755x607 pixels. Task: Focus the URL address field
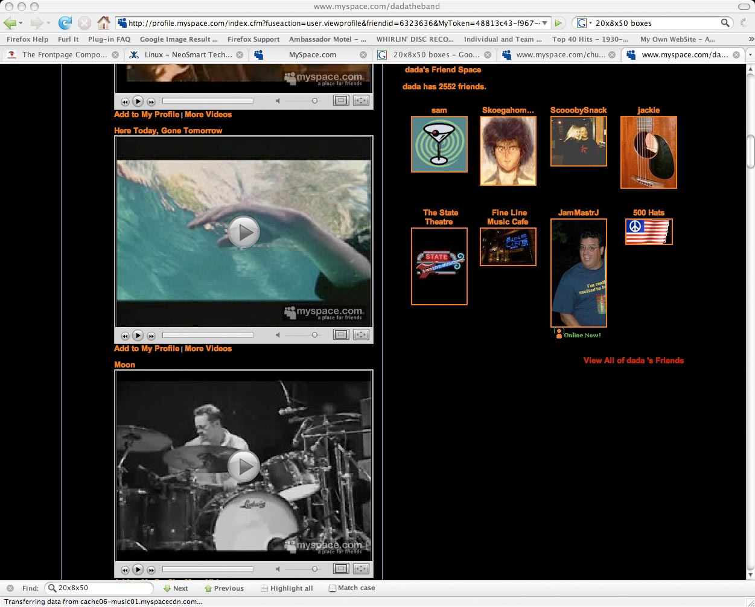[x=334, y=23]
